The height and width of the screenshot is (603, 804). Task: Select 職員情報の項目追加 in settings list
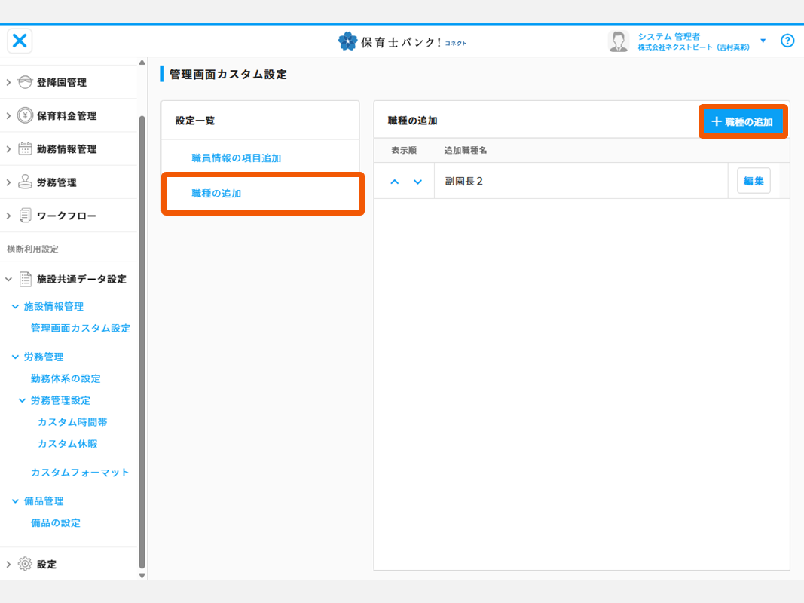[x=236, y=158]
